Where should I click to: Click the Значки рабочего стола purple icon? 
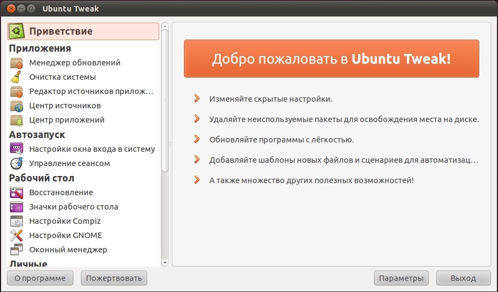(17, 207)
